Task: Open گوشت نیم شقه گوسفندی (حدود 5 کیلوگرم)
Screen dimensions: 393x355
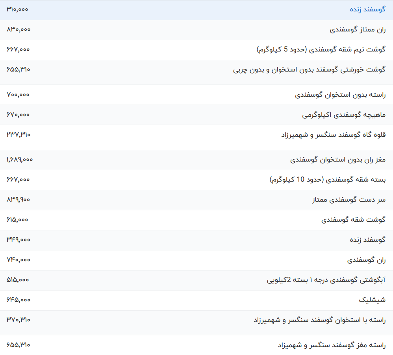Action: (x=321, y=50)
